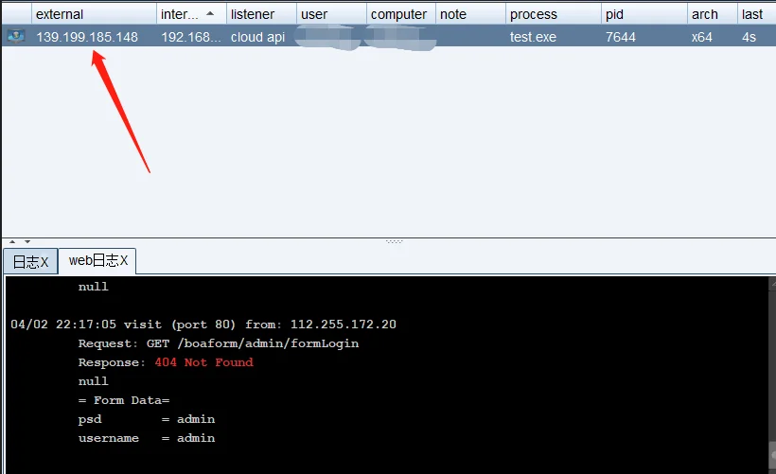Click the sort arrow on internal column

point(210,14)
